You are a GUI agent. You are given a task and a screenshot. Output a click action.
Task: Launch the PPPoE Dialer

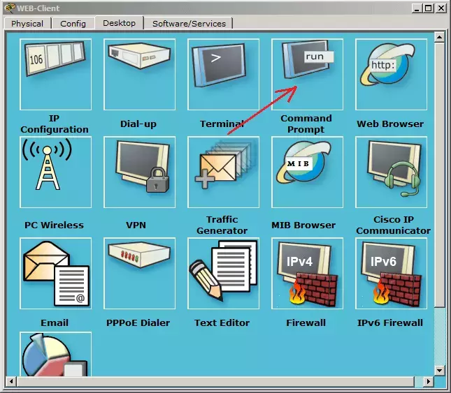click(x=140, y=274)
